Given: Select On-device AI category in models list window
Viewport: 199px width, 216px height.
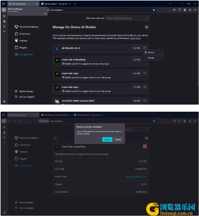Looking at the screenshot, I should click(24, 54).
